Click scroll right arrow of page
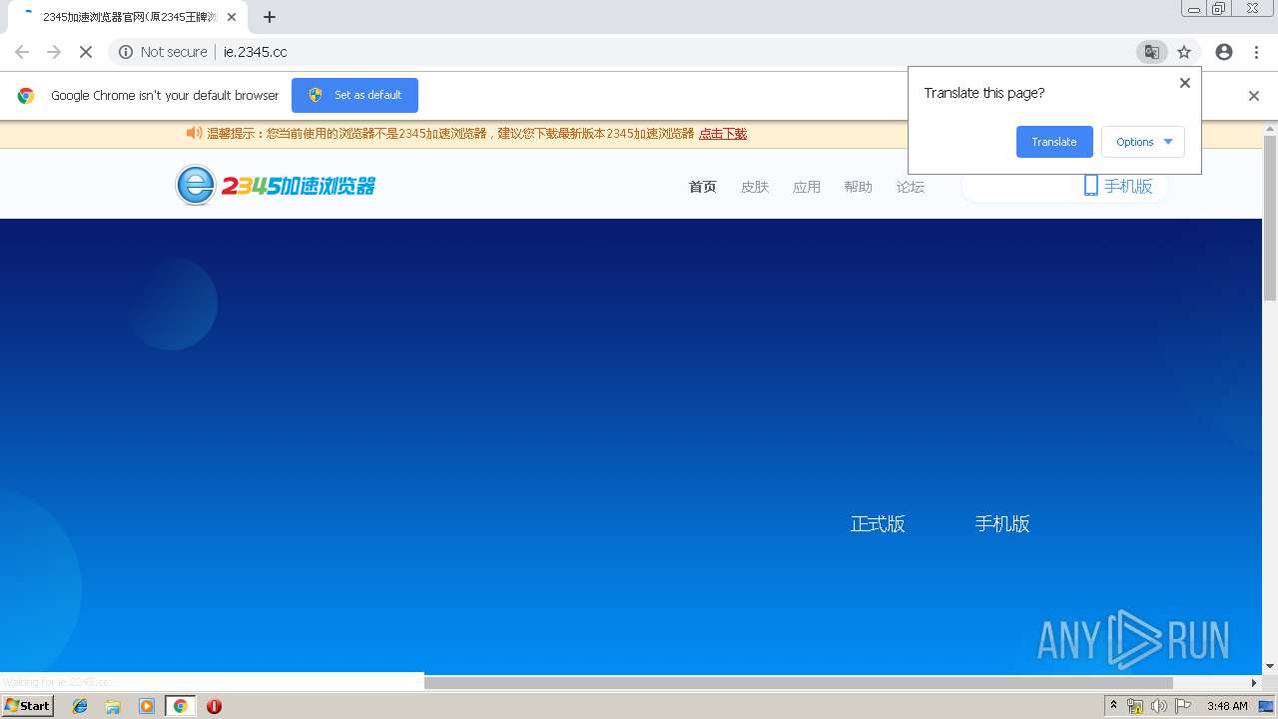 click(1255, 683)
